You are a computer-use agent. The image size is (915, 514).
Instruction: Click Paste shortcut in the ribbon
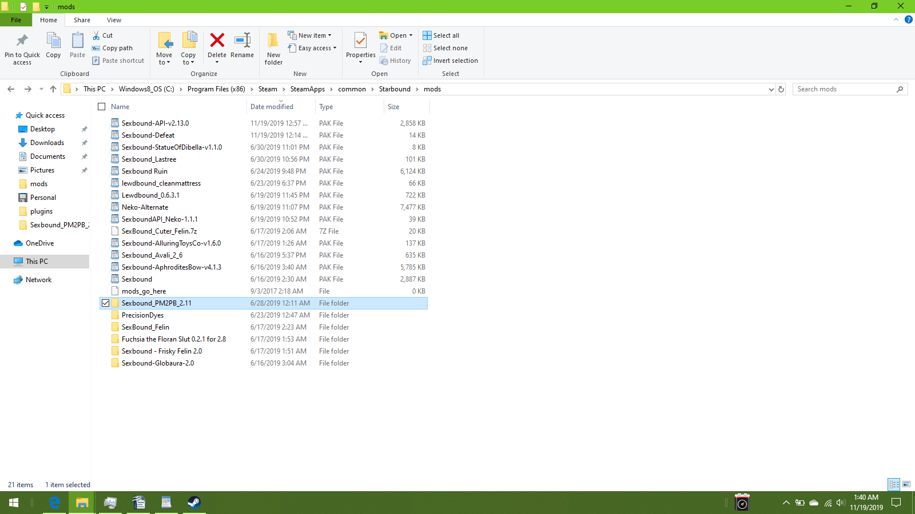[118, 61]
